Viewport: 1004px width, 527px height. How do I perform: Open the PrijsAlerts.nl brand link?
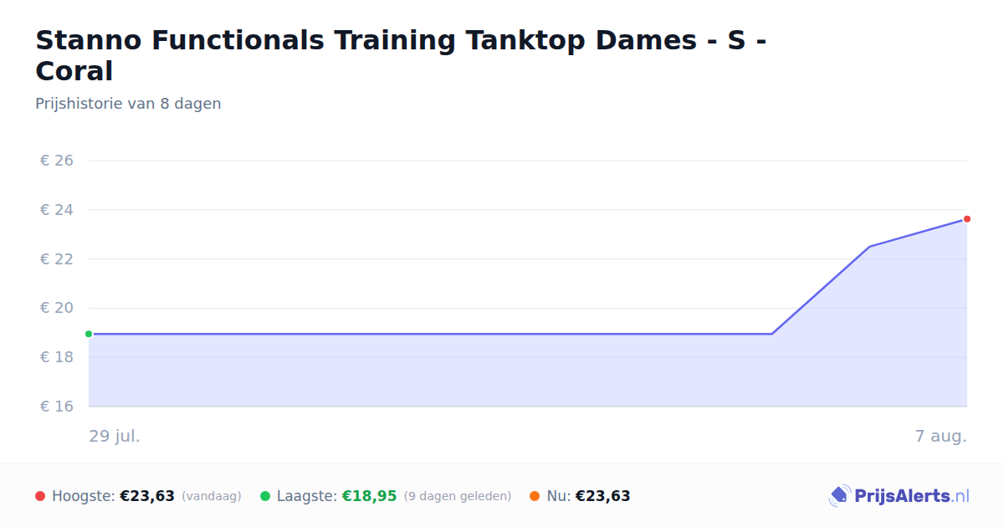899,496
